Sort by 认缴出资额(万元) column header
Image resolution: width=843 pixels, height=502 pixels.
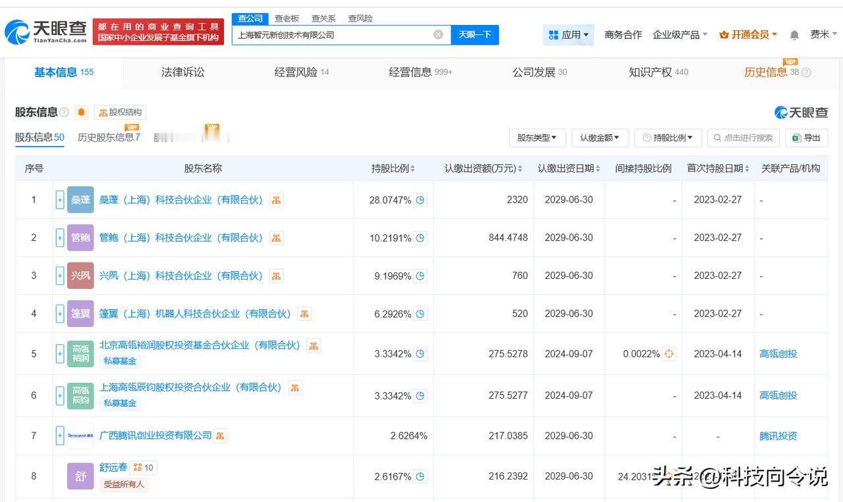pos(483,168)
